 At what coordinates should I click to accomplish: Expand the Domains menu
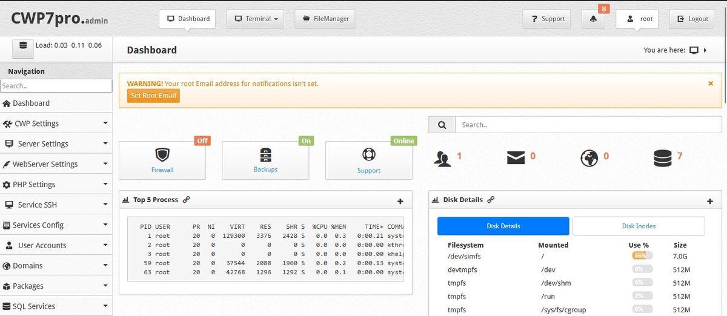click(56, 265)
